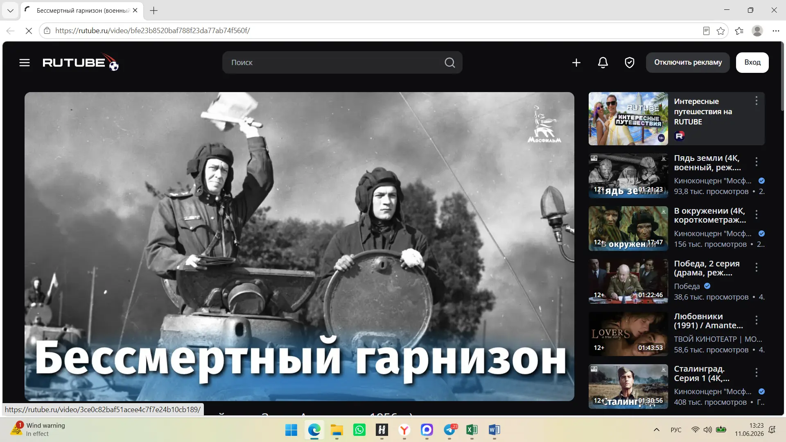
Task: Open title link Победа, 2 серия
Action: pos(707,268)
